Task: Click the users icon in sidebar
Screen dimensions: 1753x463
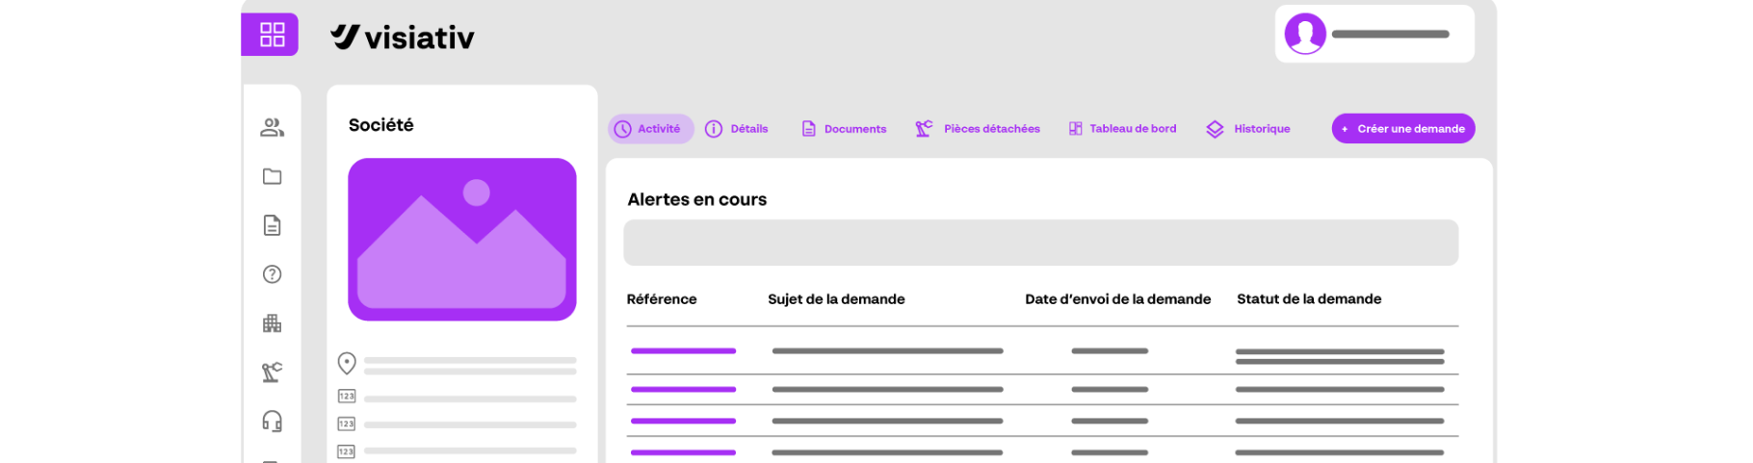Action: [x=272, y=127]
